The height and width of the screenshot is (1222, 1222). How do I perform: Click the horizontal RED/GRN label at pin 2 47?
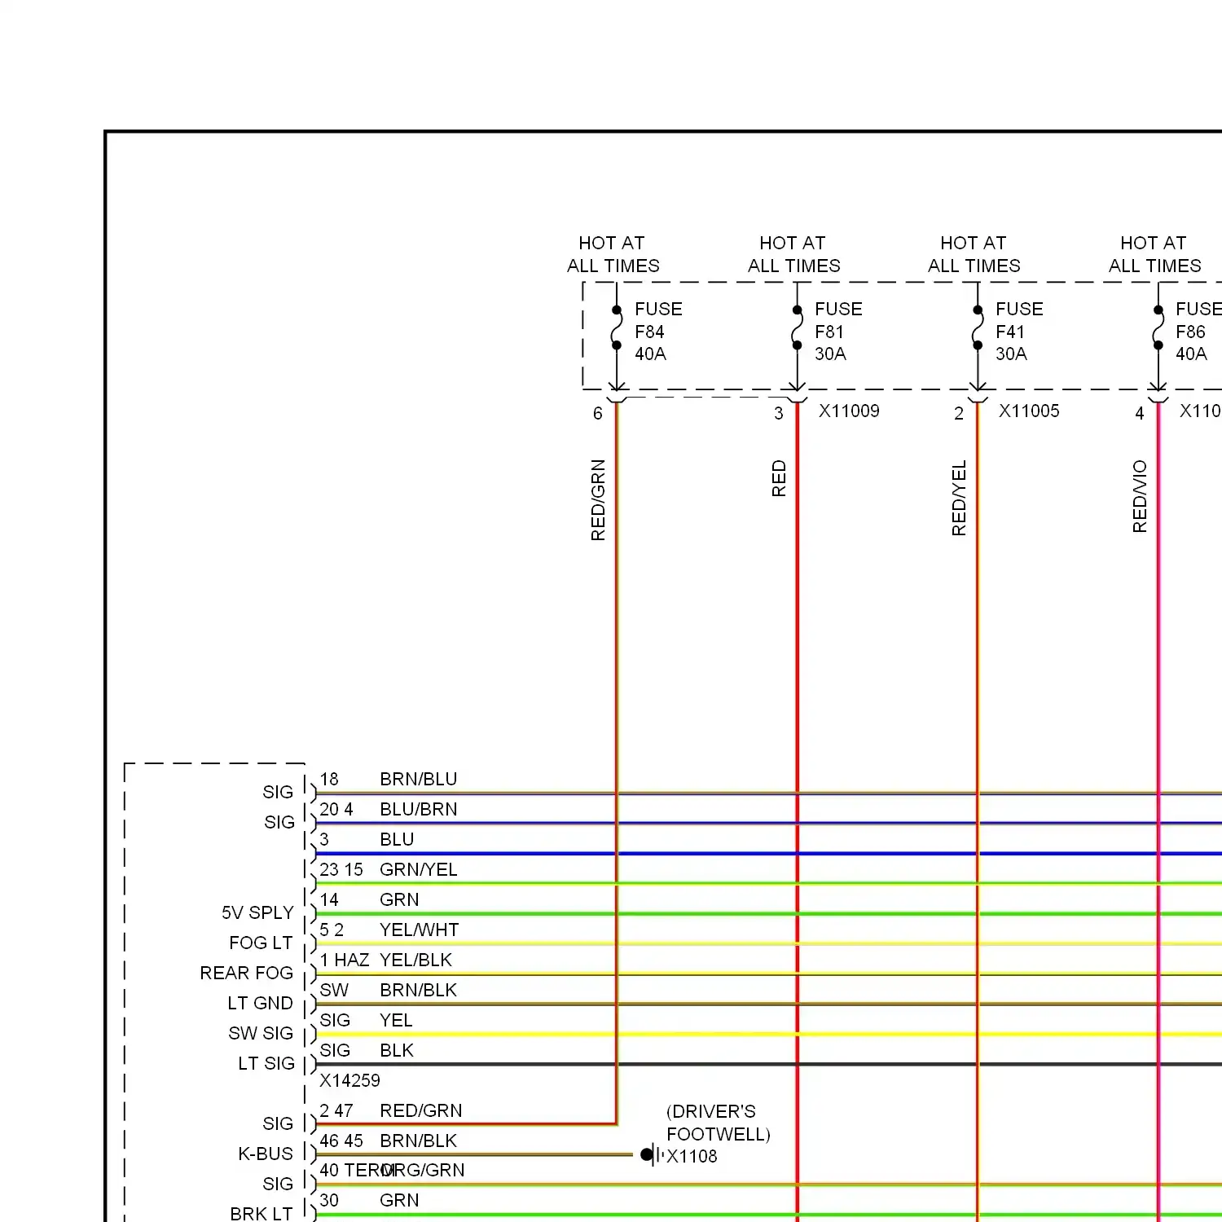[421, 1110]
